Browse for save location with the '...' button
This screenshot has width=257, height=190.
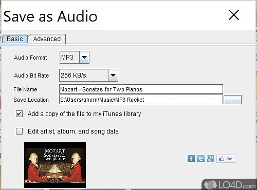(232, 100)
